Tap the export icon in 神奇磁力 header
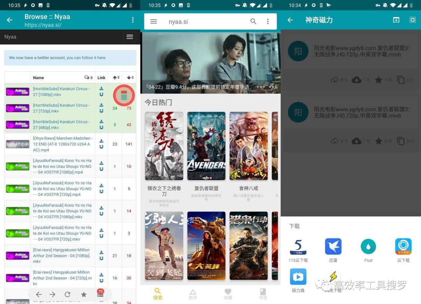Viewport: 421px width, 304px height. pos(396,20)
